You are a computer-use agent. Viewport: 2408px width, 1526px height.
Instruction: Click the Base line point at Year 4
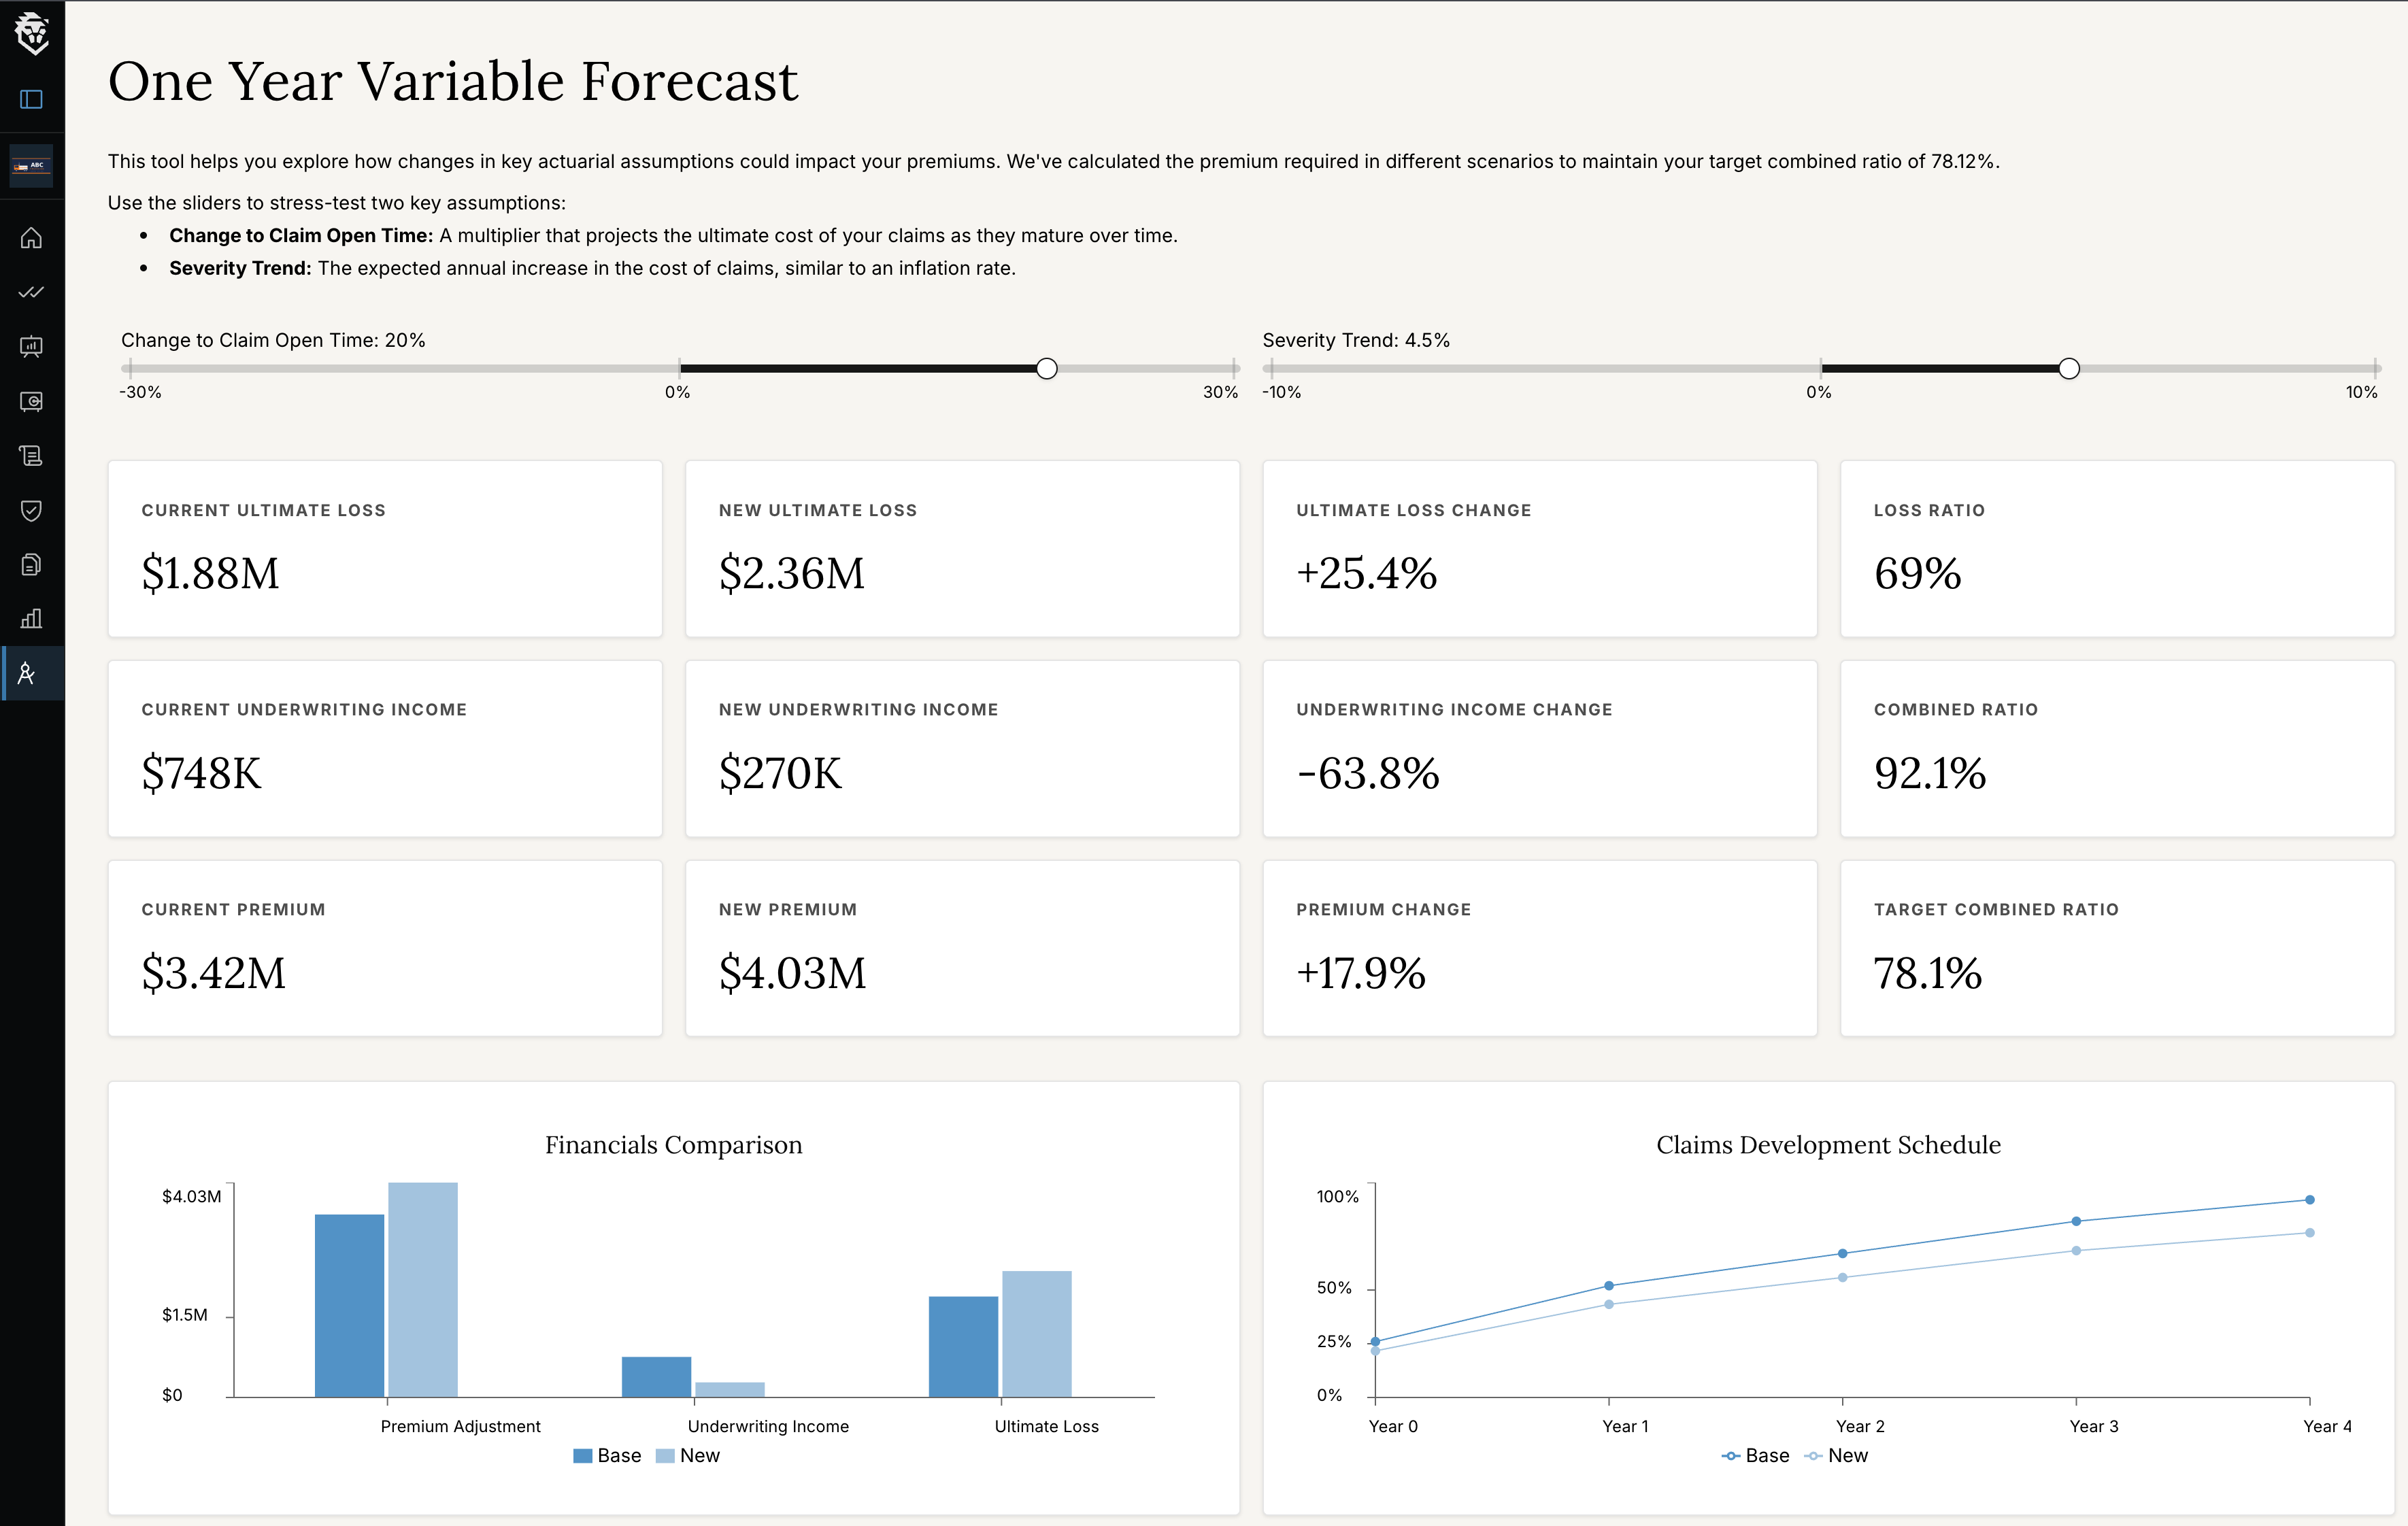point(2310,1200)
